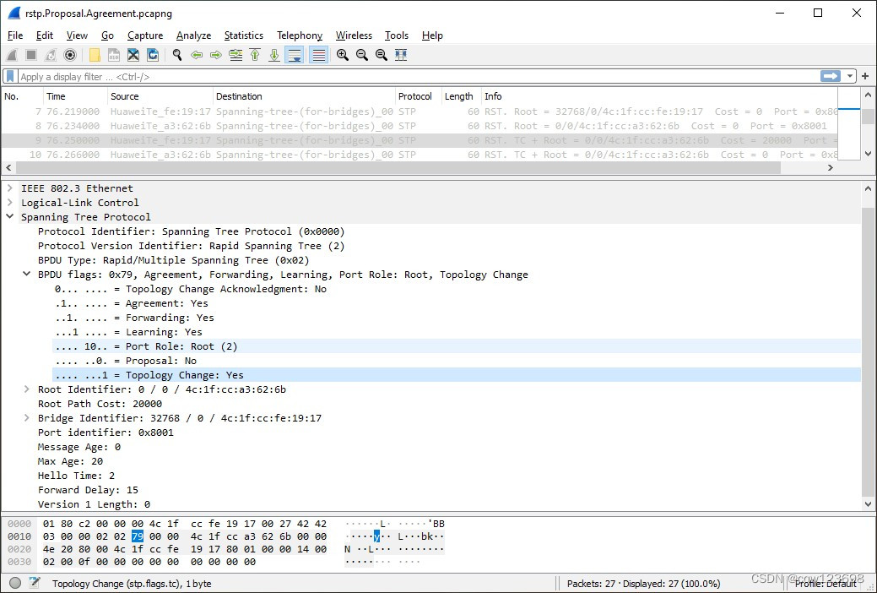Open the Statistics menu

point(243,35)
